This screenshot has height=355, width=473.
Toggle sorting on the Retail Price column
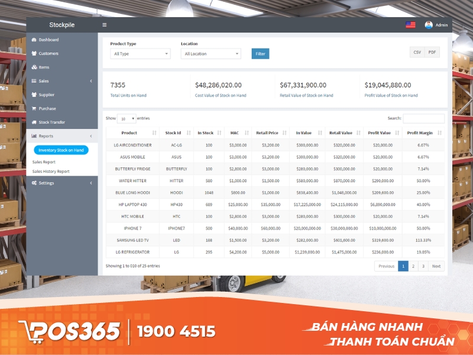point(267,133)
